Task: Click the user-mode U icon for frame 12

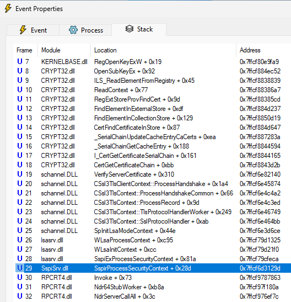Action: tap(20, 109)
